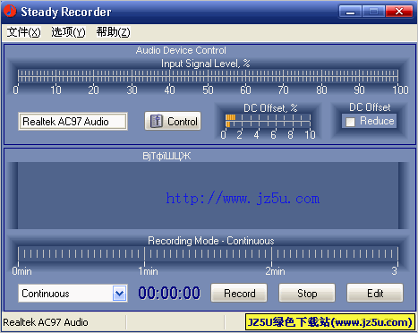Close the Steady Recorder window
Viewport: 418px width, 333px height.
tap(399, 12)
